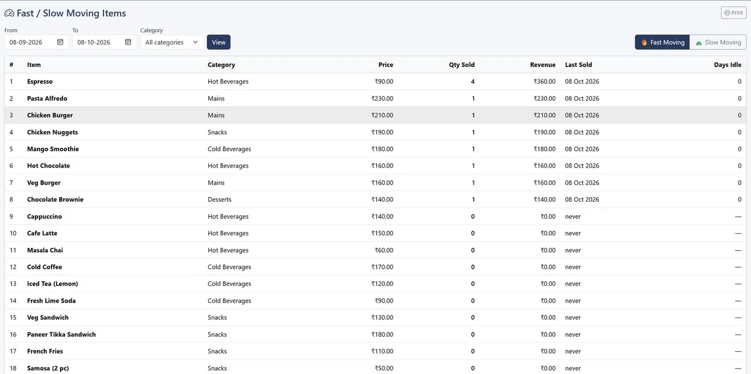Switch to Slow Moving view
This screenshot has height=374, width=751.
(718, 42)
